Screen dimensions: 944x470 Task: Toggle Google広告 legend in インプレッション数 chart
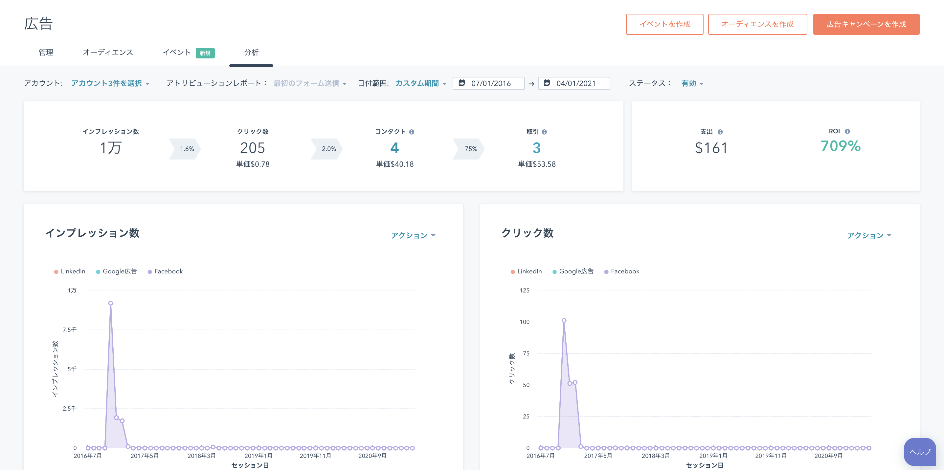[116, 271]
